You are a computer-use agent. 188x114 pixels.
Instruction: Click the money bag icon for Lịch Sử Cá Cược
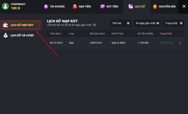[x=6, y=35]
